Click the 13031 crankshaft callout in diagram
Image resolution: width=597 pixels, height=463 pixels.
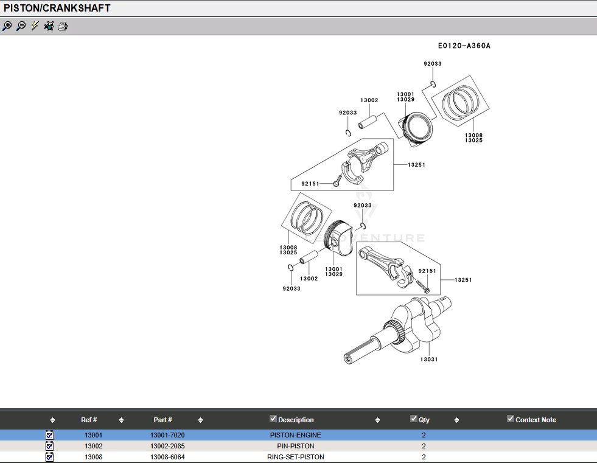click(428, 359)
